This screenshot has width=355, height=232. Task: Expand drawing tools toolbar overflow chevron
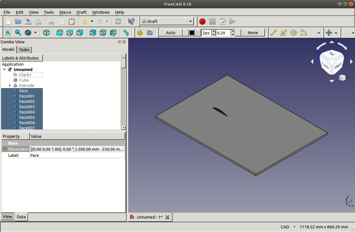(x=319, y=33)
